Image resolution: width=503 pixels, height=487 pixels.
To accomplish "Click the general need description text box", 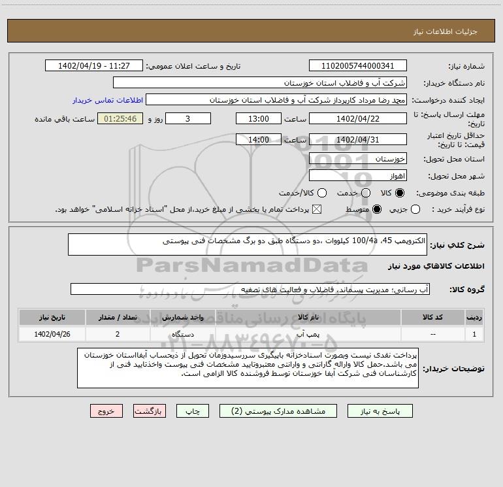I will pyautogui.click(x=248, y=245).
